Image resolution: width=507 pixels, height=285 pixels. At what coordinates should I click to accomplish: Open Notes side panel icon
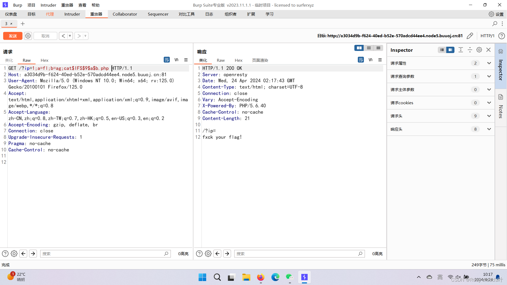(x=501, y=97)
